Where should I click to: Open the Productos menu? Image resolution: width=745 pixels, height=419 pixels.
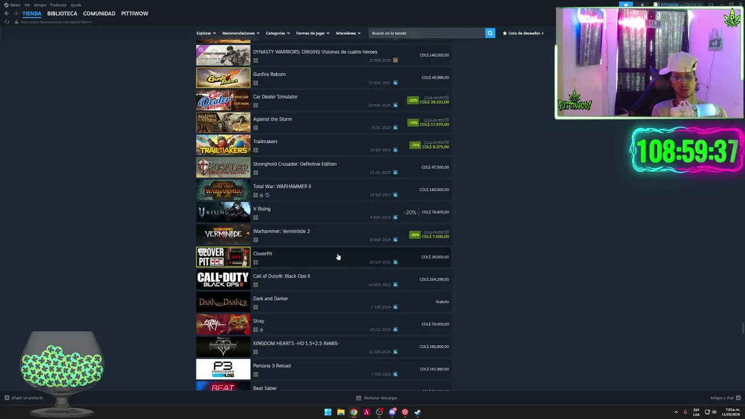coord(58,5)
